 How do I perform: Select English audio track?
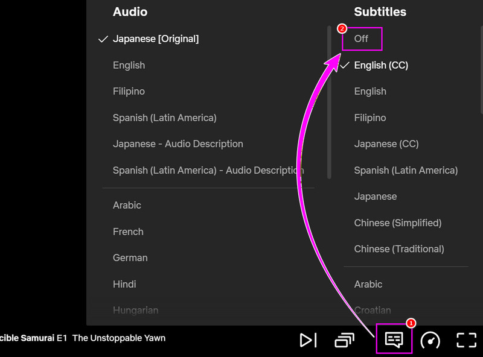point(129,65)
